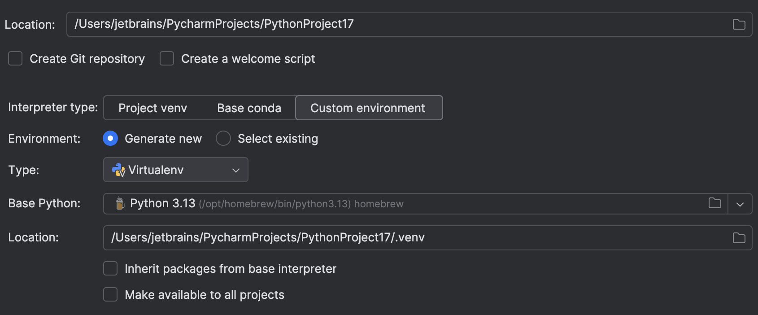Enable Inherit packages from base interpreter
Image resolution: width=758 pixels, height=315 pixels.
tap(110, 268)
